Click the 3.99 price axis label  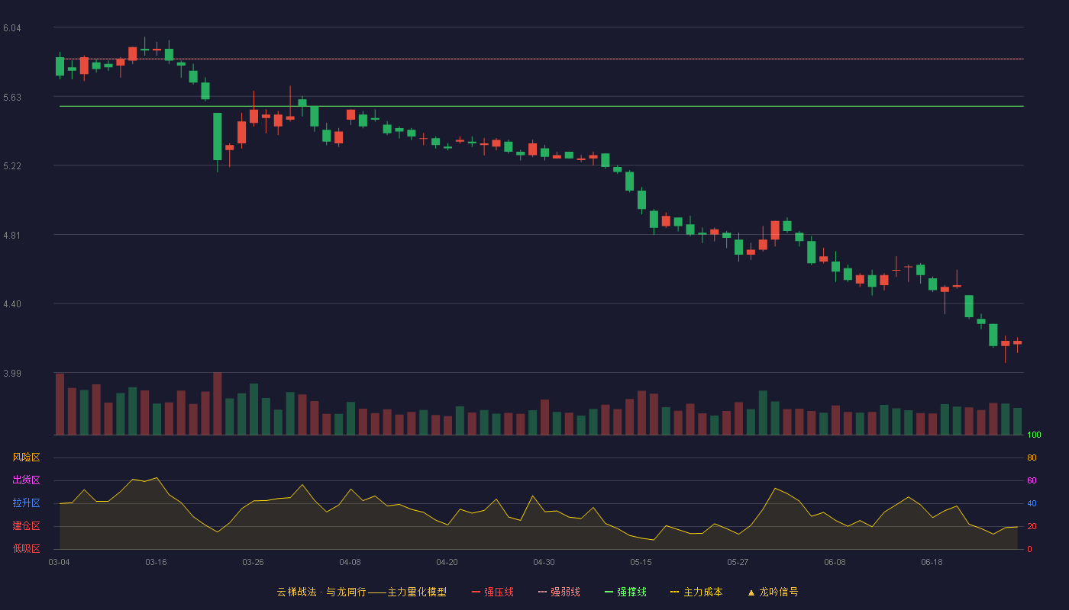pos(12,374)
